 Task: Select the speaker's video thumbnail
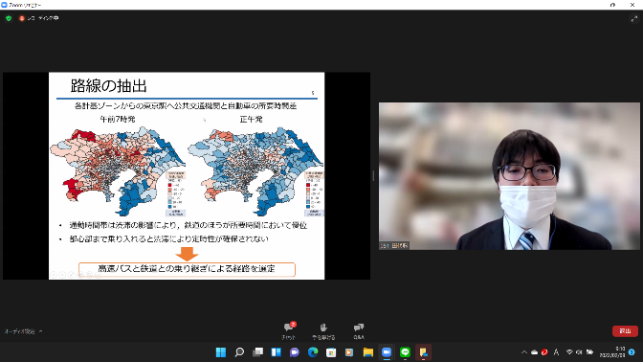pos(509,176)
